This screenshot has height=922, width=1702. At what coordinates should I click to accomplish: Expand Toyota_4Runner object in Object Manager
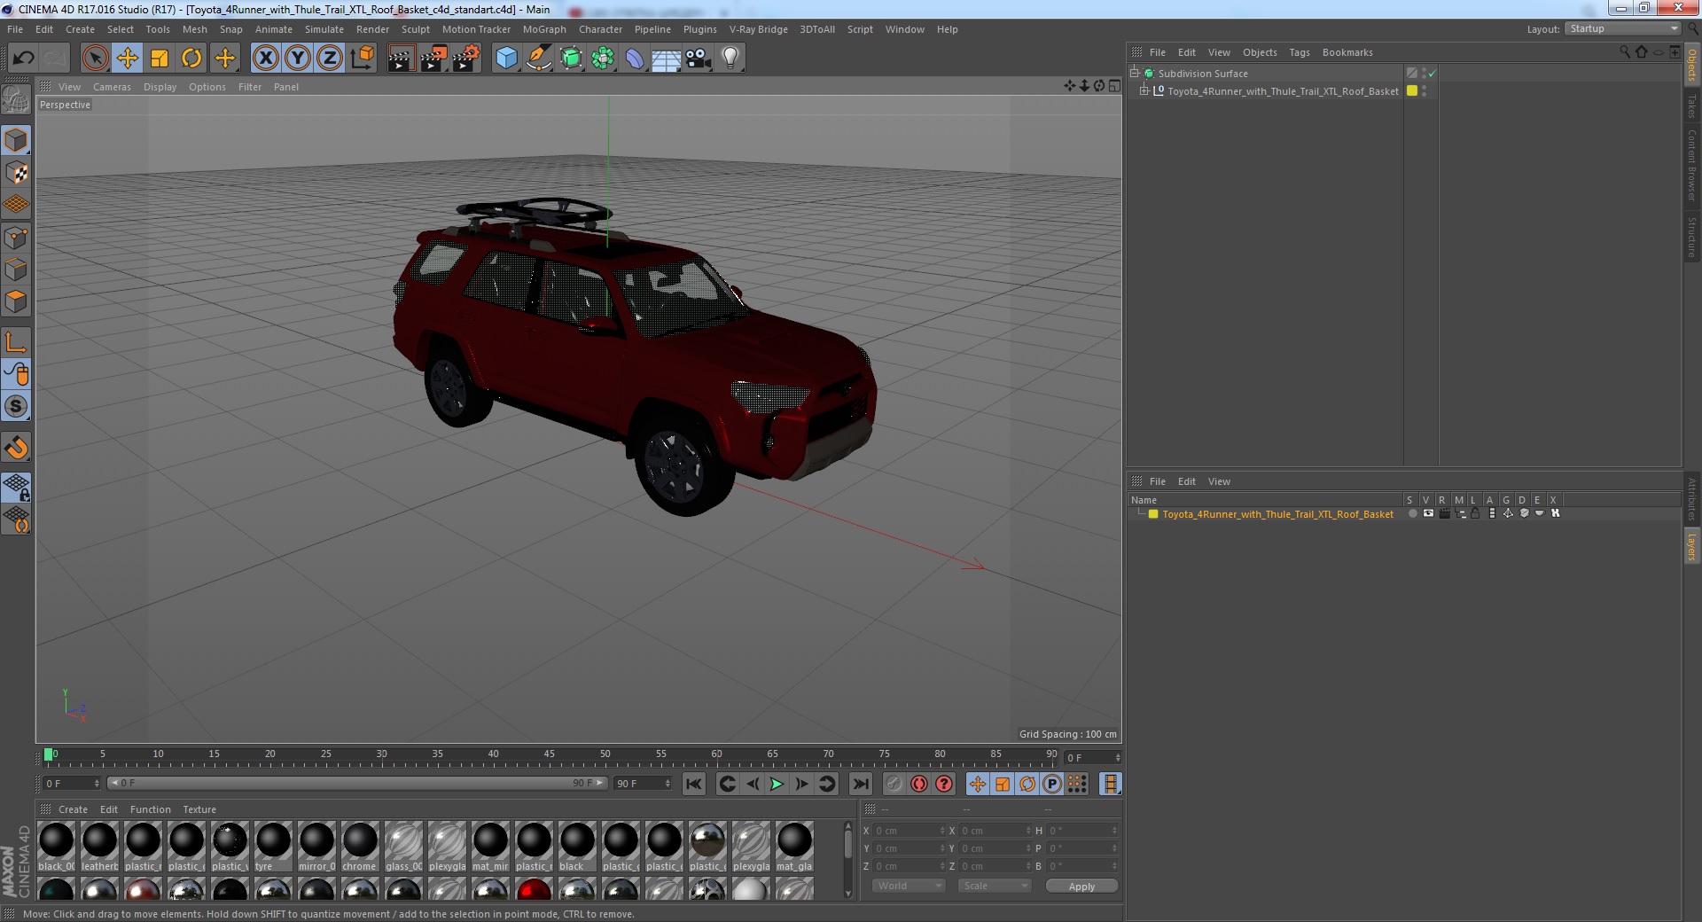click(x=1144, y=90)
